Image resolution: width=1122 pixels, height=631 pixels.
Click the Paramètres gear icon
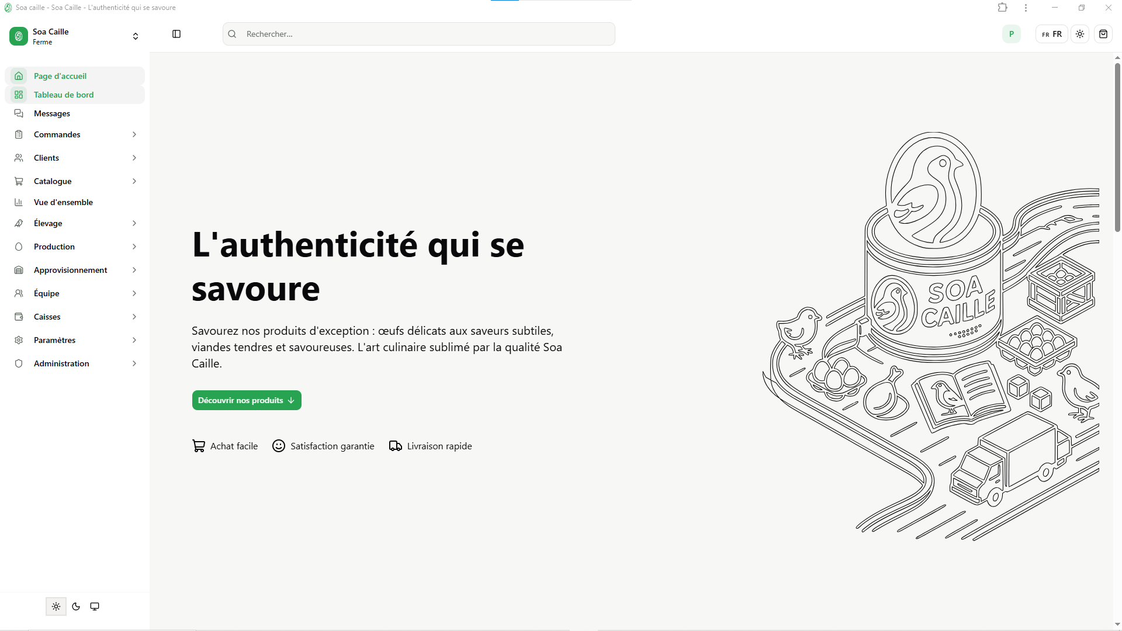[x=19, y=340]
